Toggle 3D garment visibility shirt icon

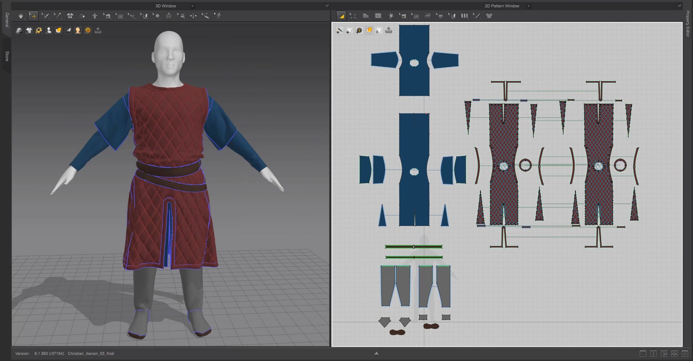coord(29,30)
